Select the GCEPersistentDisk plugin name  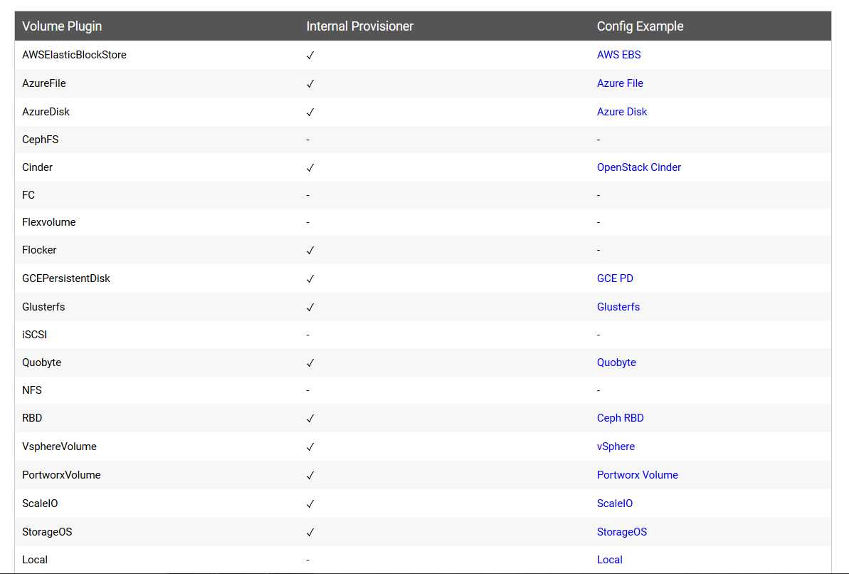66,278
